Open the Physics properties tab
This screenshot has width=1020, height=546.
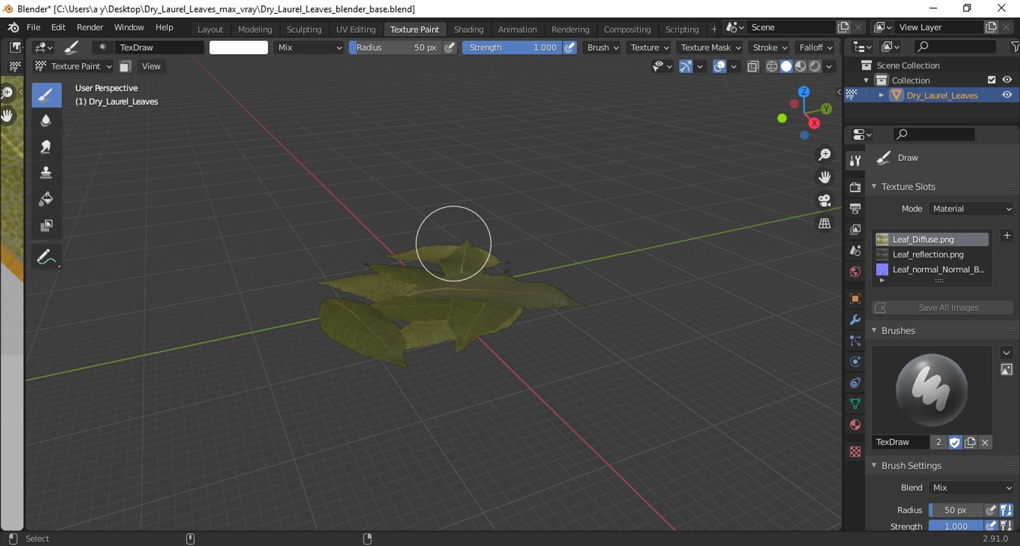pos(855,362)
